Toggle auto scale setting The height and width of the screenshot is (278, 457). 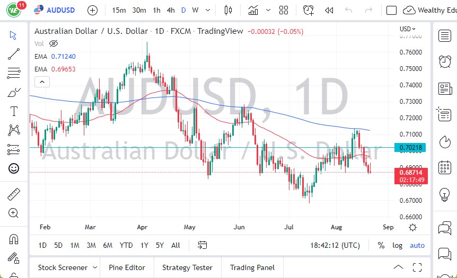[417, 245]
